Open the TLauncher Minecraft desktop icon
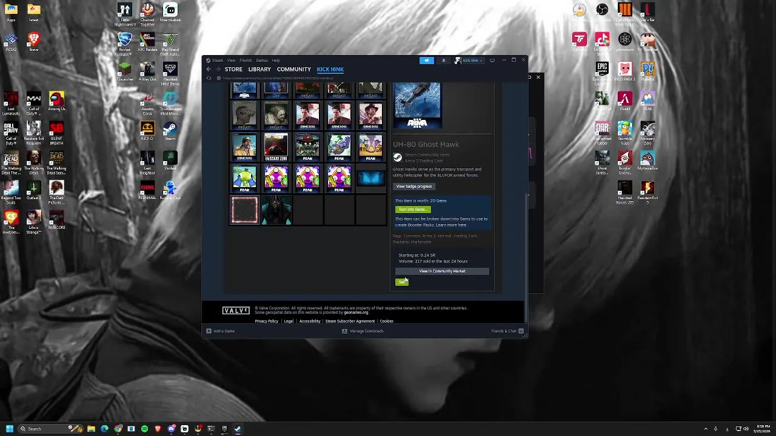Screen dimensions: 776x436 (x=125, y=71)
